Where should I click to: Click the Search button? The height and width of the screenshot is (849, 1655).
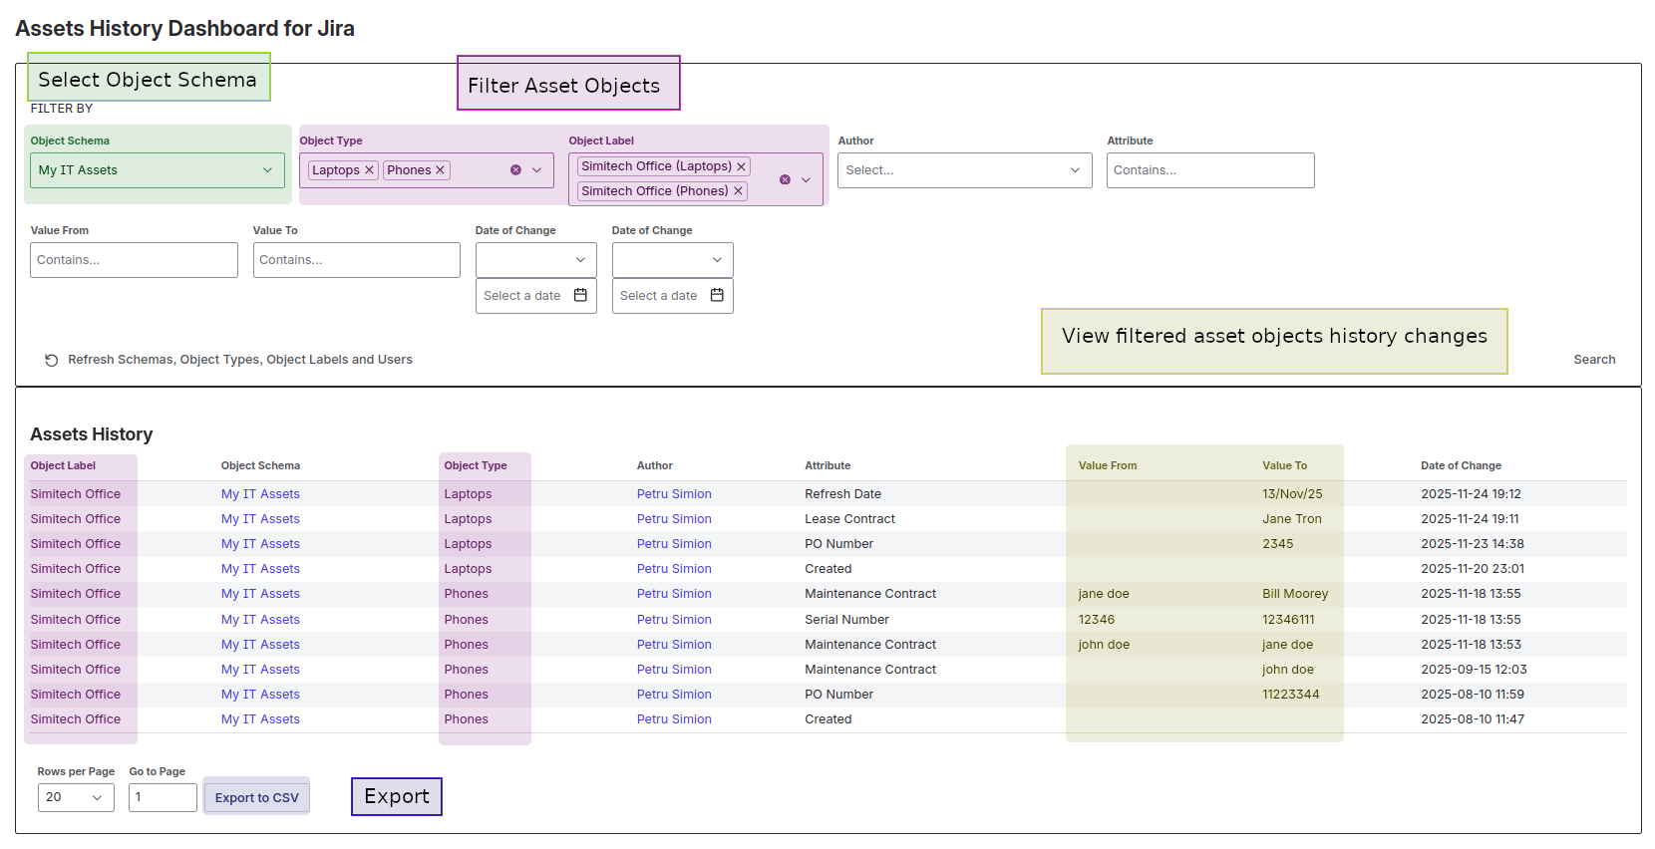[x=1593, y=360]
